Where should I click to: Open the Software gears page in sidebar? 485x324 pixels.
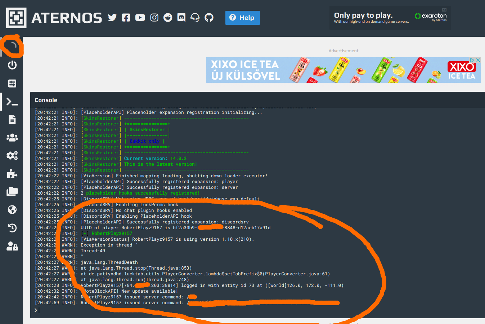[12, 156]
